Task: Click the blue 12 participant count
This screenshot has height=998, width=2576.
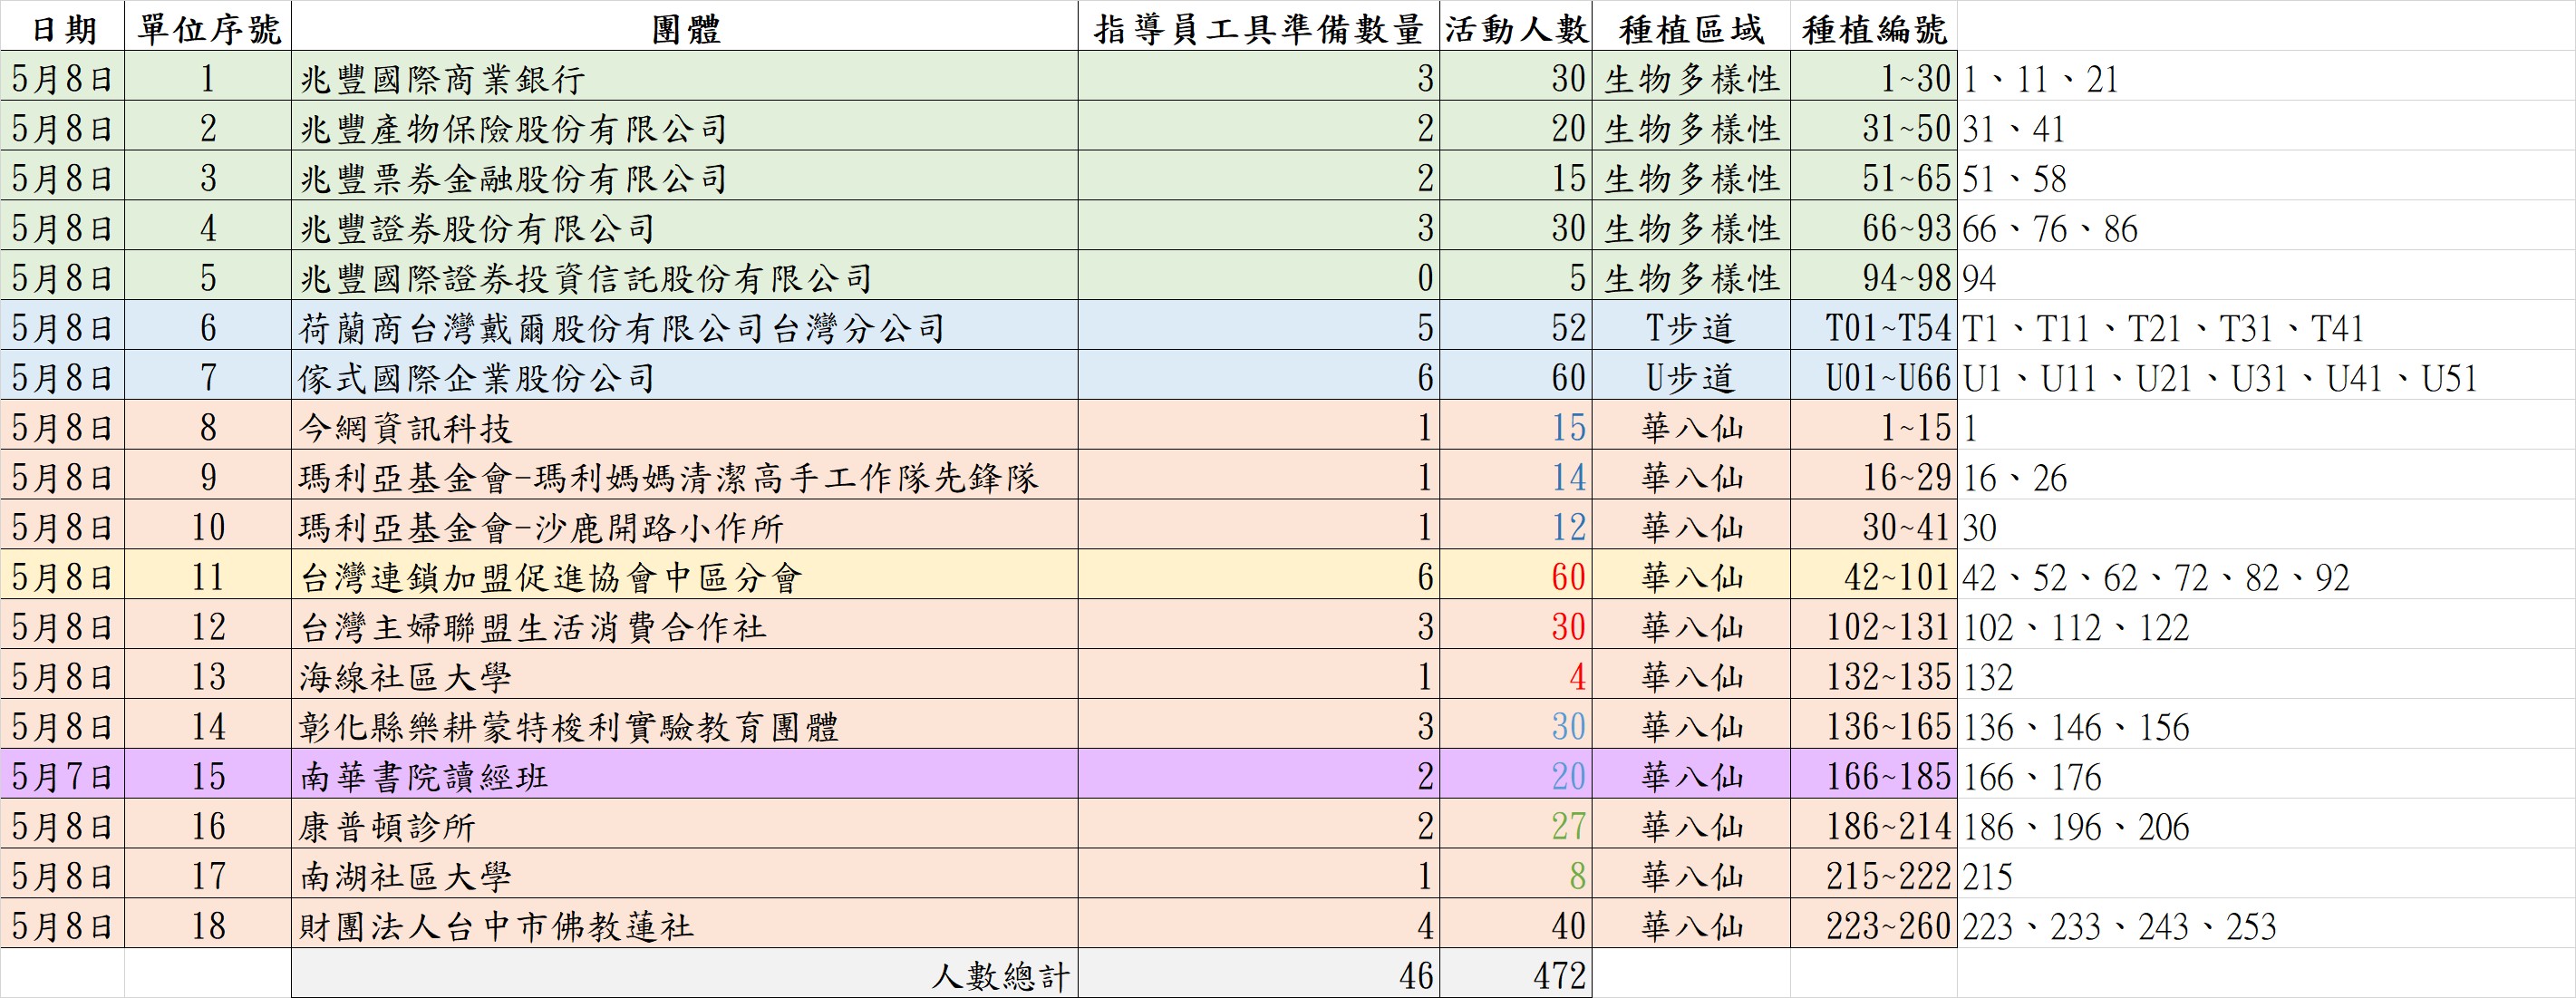Action: pyautogui.click(x=1516, y=526)
